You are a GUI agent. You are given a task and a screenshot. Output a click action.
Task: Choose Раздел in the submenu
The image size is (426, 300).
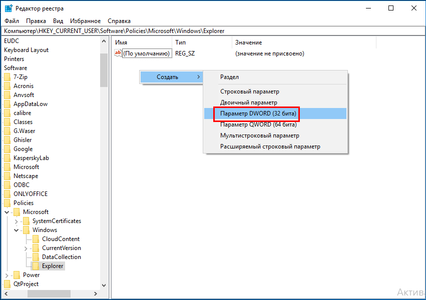(x=275, y=77)
